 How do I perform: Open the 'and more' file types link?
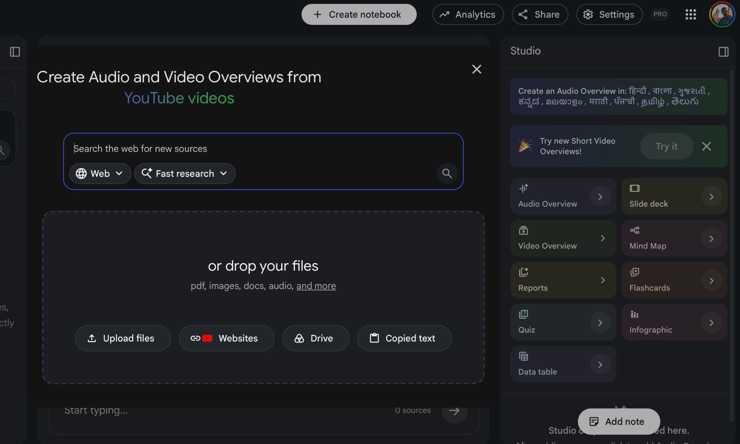tap(316, 286)
